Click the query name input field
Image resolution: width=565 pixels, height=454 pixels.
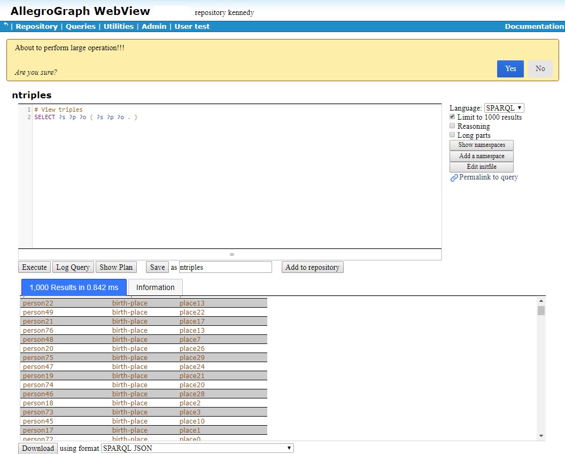[225, 267]
